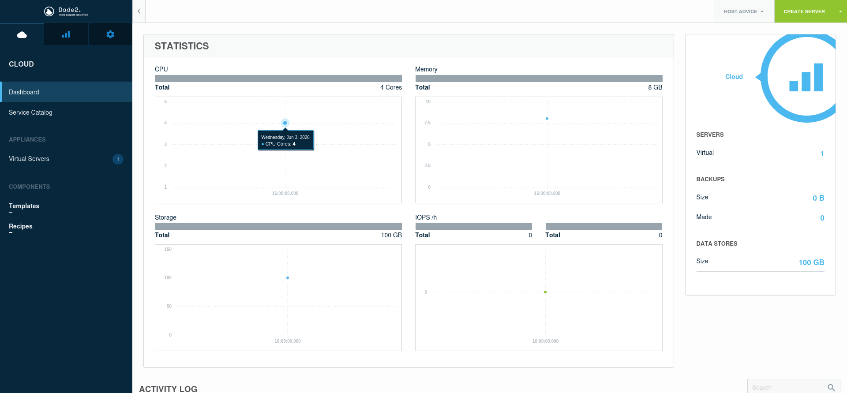Screen dimensions: 847x393
Task: Open the Host Advice dropdown
Action: tap(744, 11)
